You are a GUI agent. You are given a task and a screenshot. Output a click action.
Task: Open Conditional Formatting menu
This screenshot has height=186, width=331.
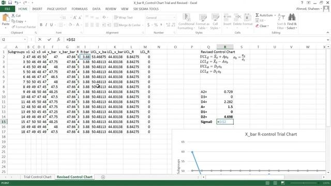[186, 22]
